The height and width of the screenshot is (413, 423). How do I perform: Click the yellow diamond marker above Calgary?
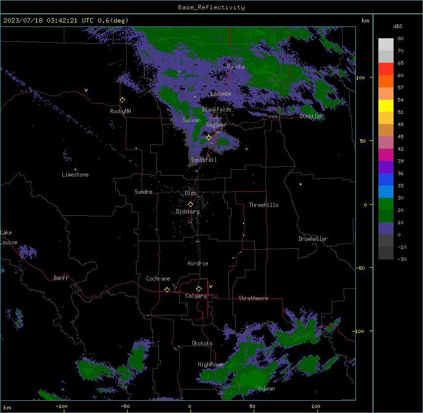point(199,289)
